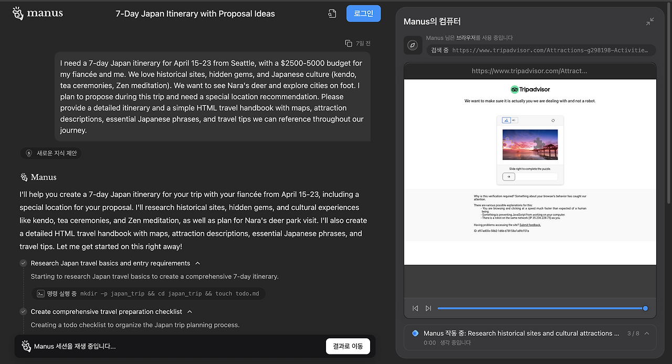Click the blue replay progress bar
The width and height of the screenshot is (672, 364).
(541, 308)
